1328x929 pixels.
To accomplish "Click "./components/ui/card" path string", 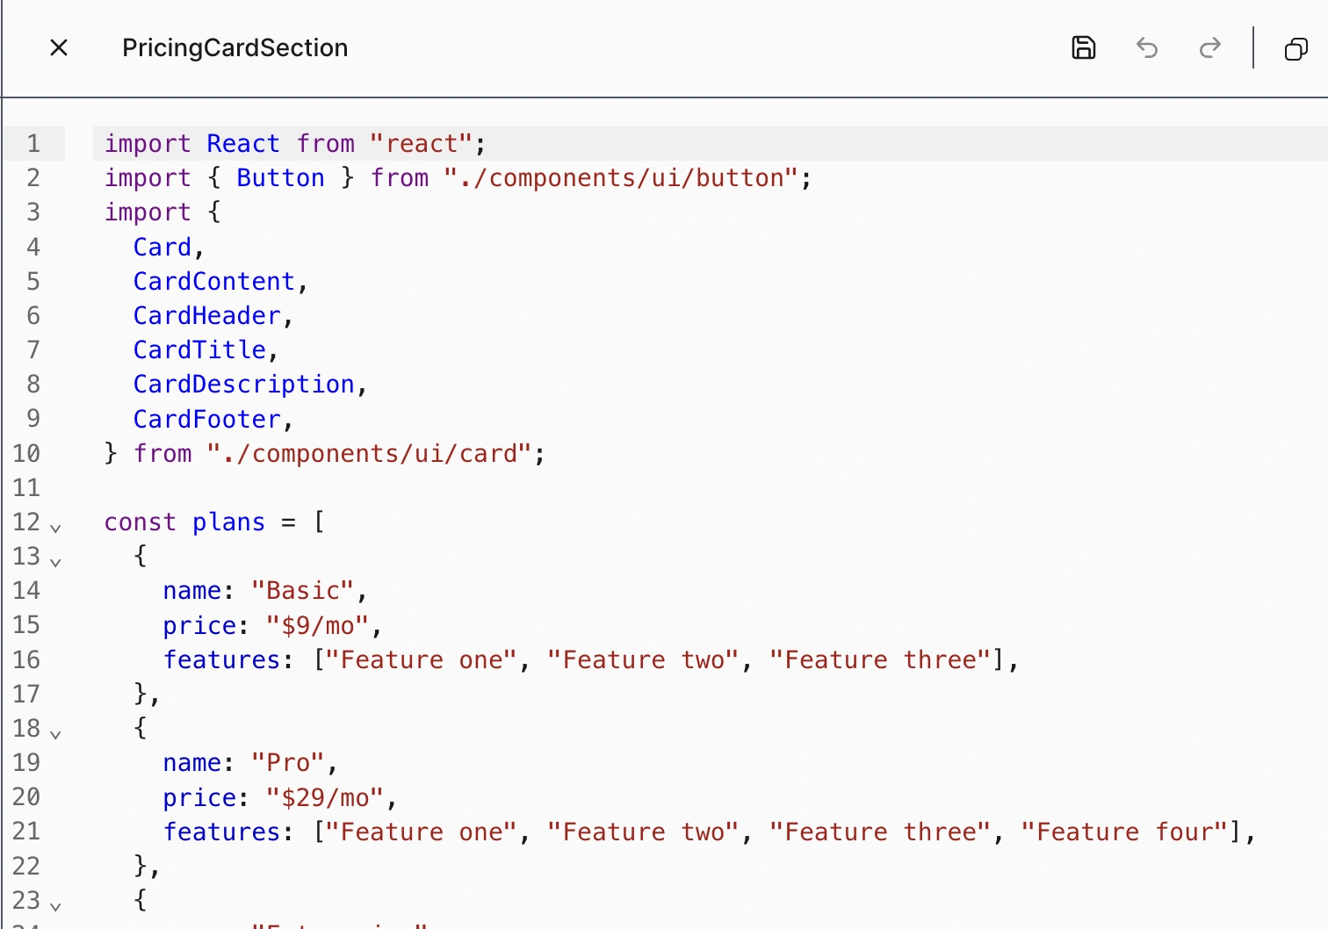I will (370, 453).
